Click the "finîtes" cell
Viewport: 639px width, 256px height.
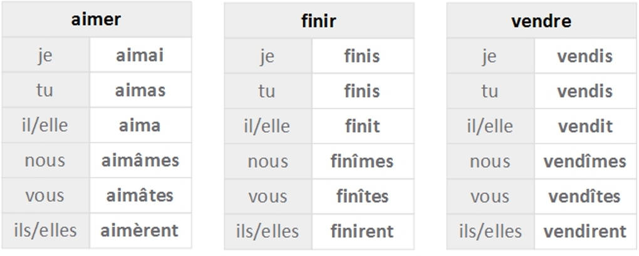362,197
